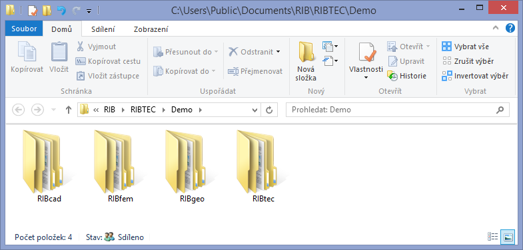Screen dimensions: 523x250
Task: Click the Back navigation arrow
Action: point(19,110)
